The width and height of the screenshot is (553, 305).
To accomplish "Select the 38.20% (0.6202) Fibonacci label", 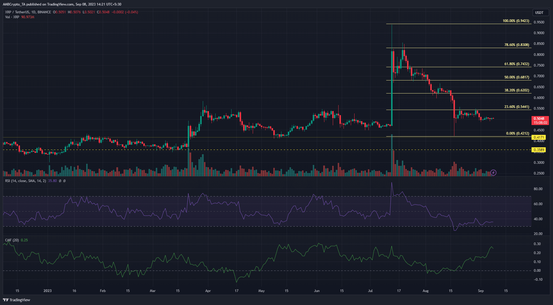I will pos(517,90).
